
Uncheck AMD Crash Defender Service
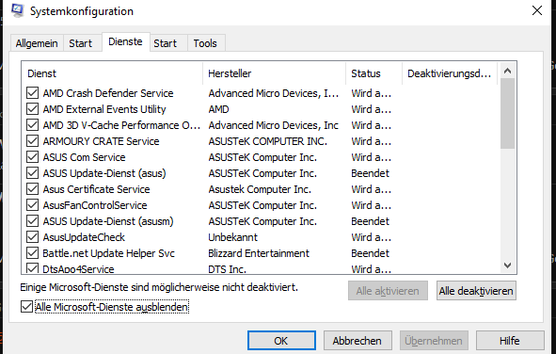tap(32, 93)
